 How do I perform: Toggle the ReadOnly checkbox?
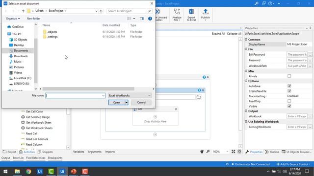(x=289, y=101)
